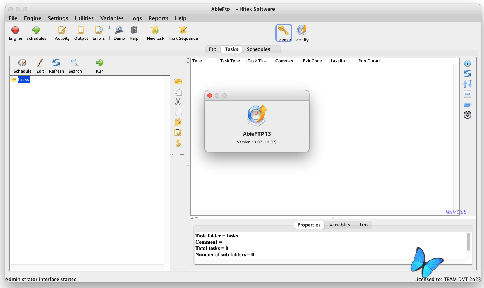
Task: Click the Iconify toolbar icon
Action: click(302, 30)
